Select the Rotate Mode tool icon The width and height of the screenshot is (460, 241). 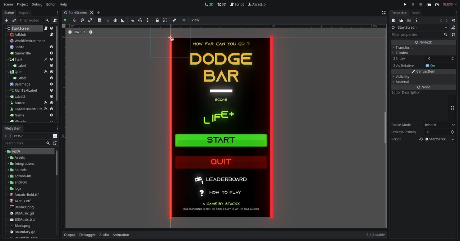(82, 20)
